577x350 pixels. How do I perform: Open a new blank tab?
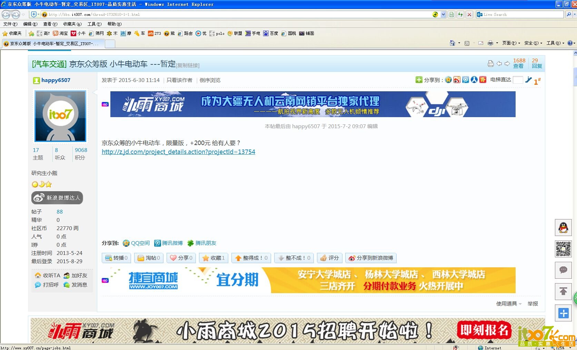(110, 44)
